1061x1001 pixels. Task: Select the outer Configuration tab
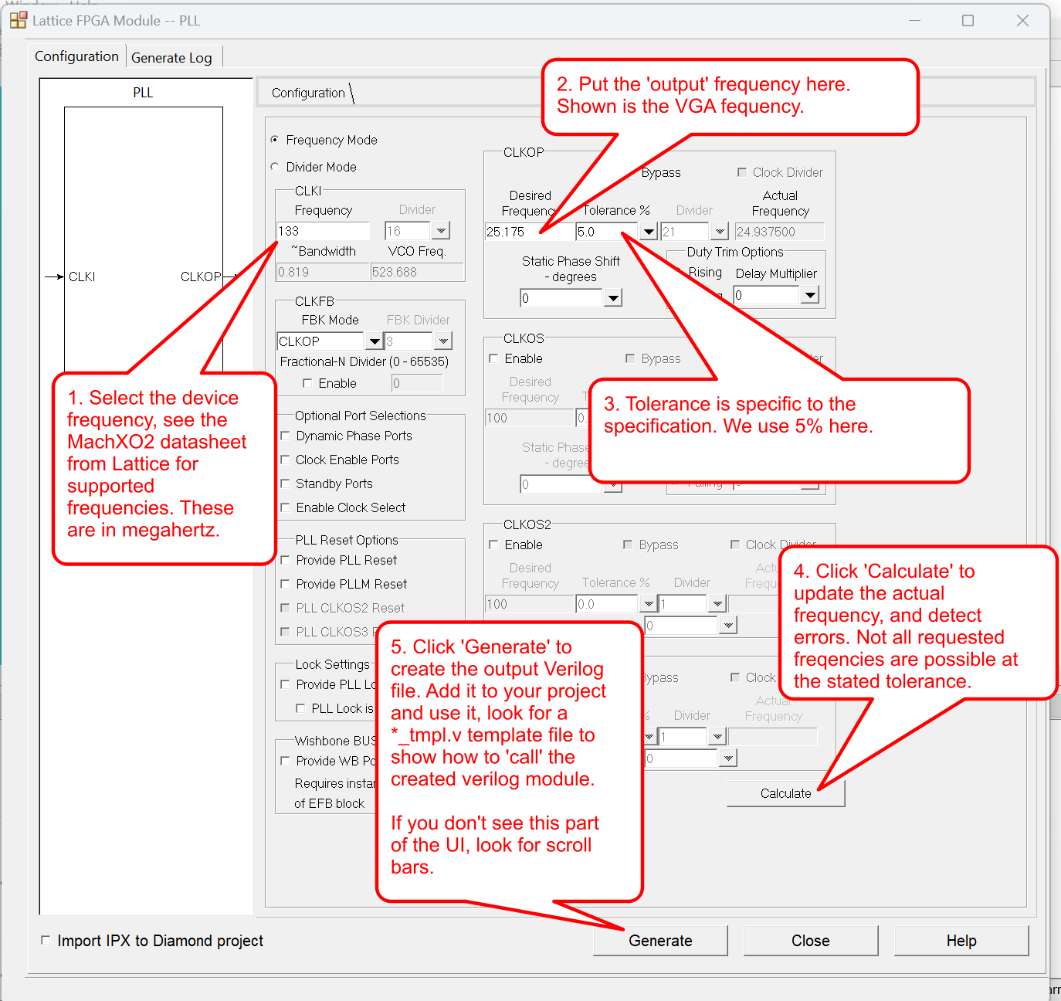[76, 56]
